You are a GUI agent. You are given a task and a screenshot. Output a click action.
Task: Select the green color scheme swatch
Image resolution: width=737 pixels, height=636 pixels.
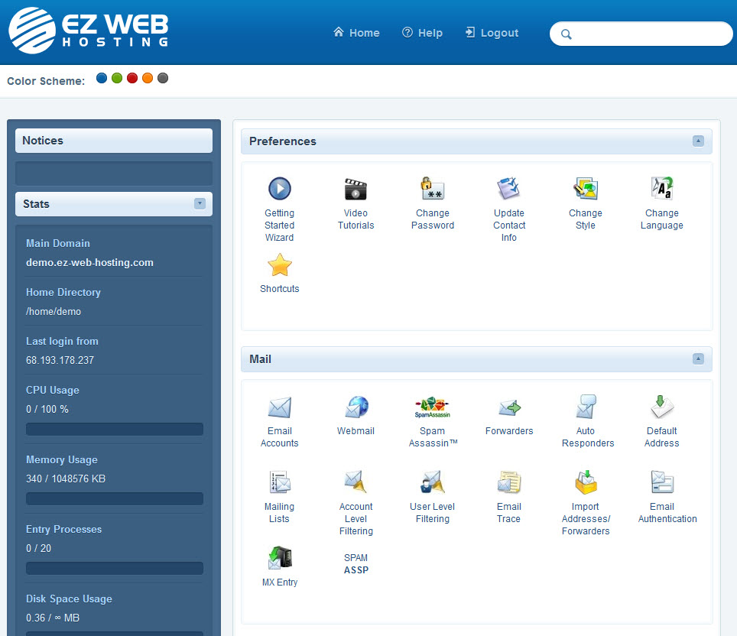[116, 77]
